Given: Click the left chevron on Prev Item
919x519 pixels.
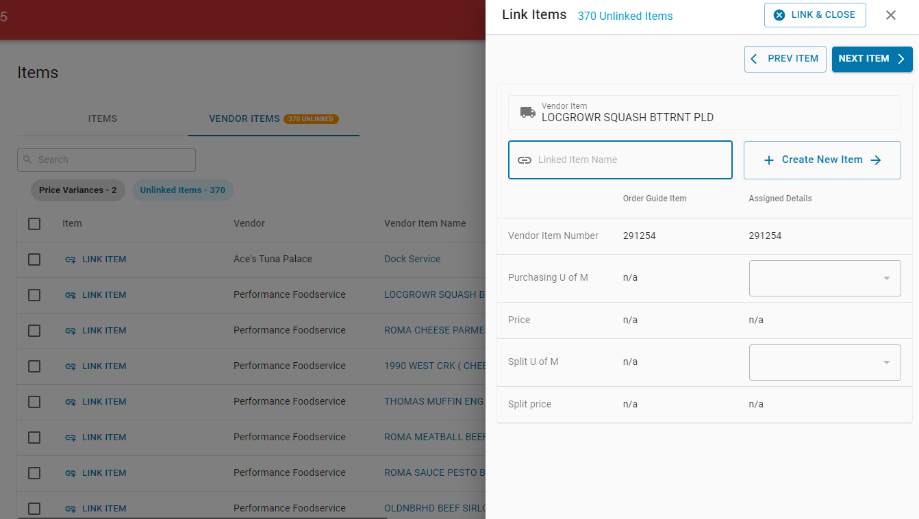Looking at the screenshot, I should pyautogui.click(x=754, y=59).
